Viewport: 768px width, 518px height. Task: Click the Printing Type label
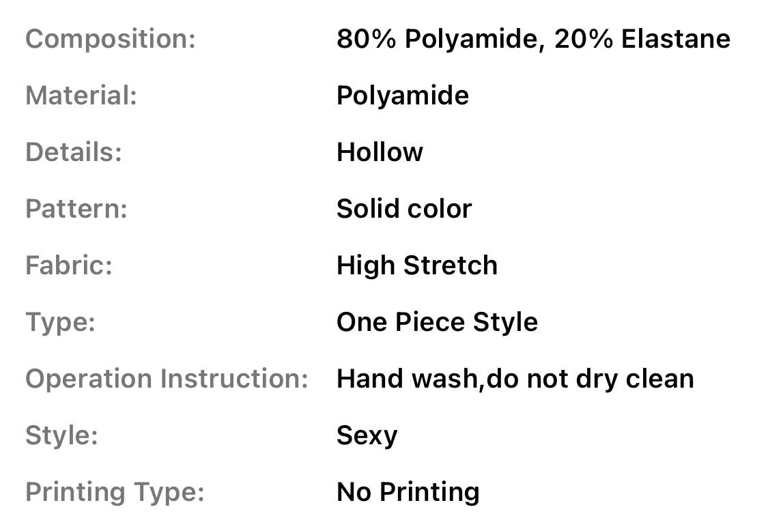pos(115,492)
